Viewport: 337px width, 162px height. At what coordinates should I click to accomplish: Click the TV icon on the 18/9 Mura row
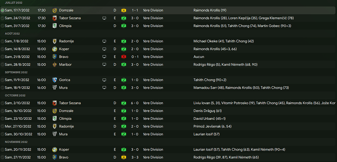pos(104,88)
